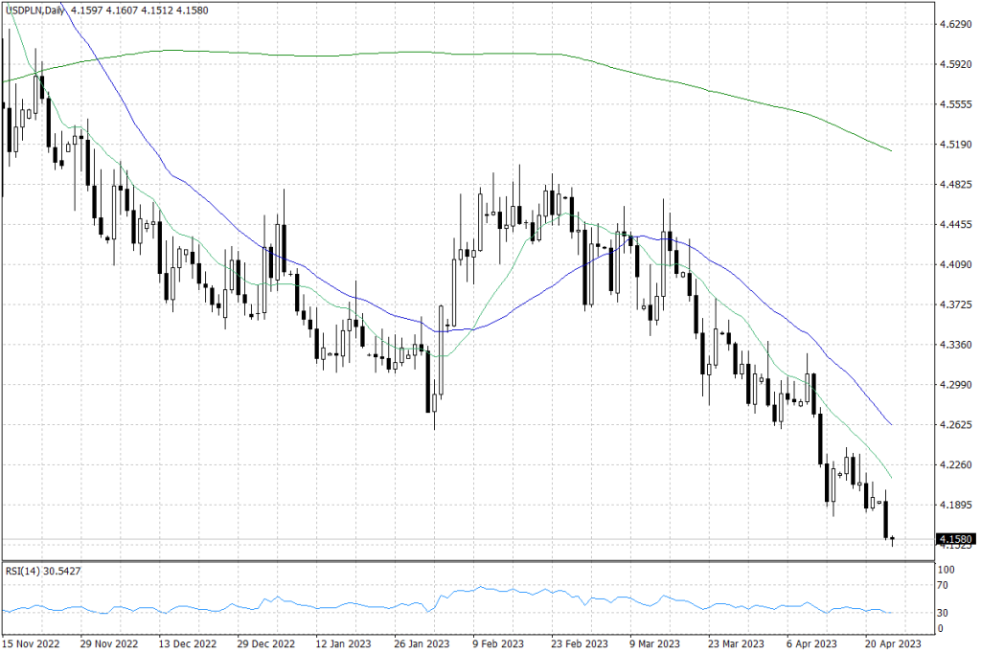Click the 4.2260 price axis label

click(957, 465)
